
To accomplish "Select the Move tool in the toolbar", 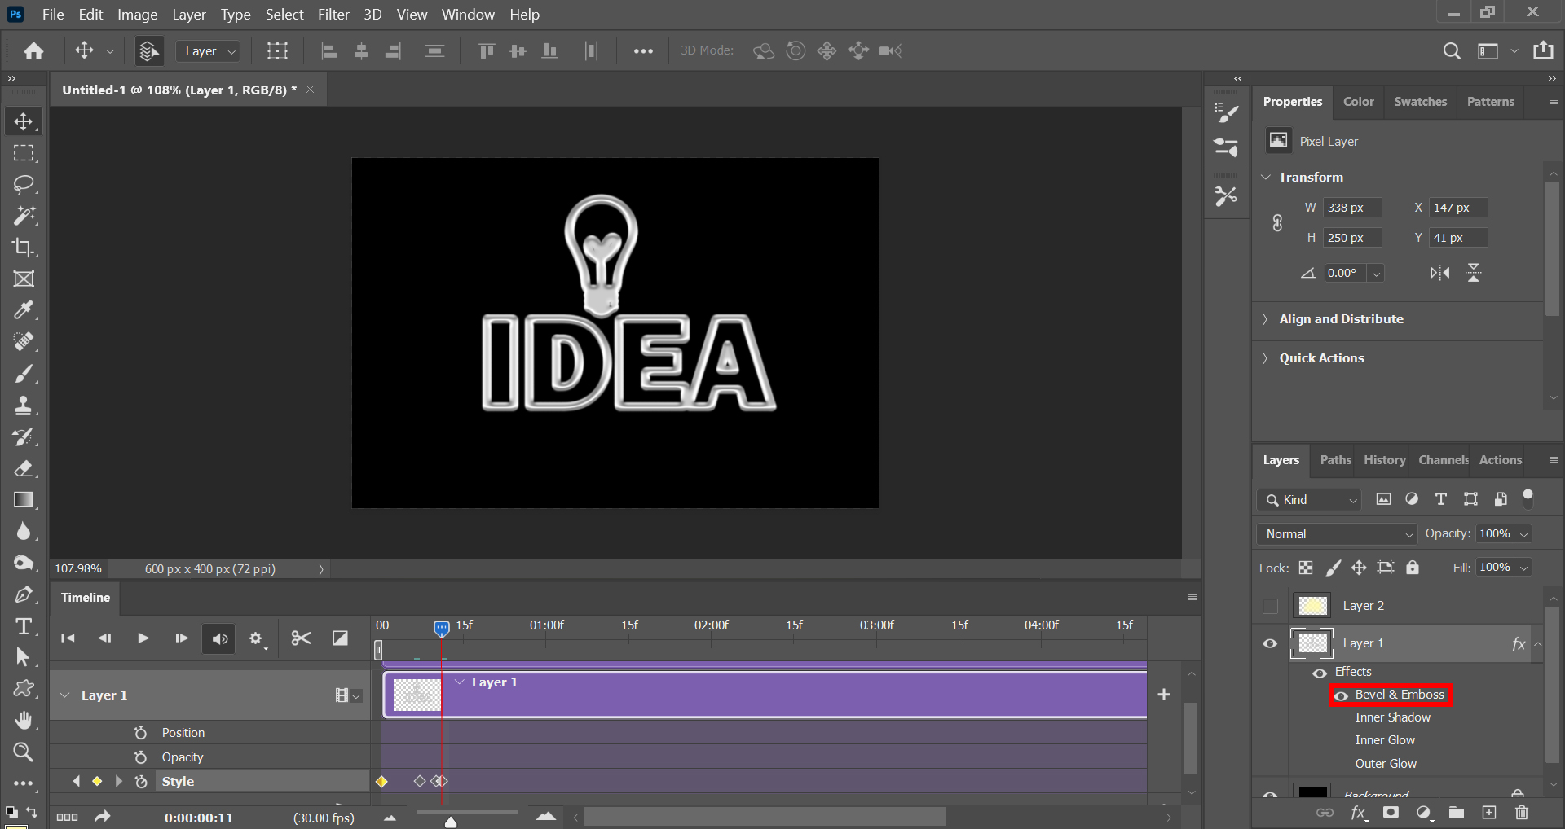I will 24,121.
